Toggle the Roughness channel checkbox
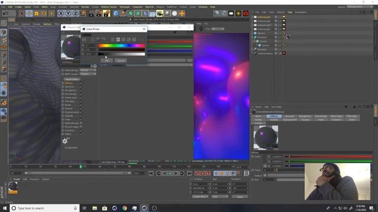 81,90
